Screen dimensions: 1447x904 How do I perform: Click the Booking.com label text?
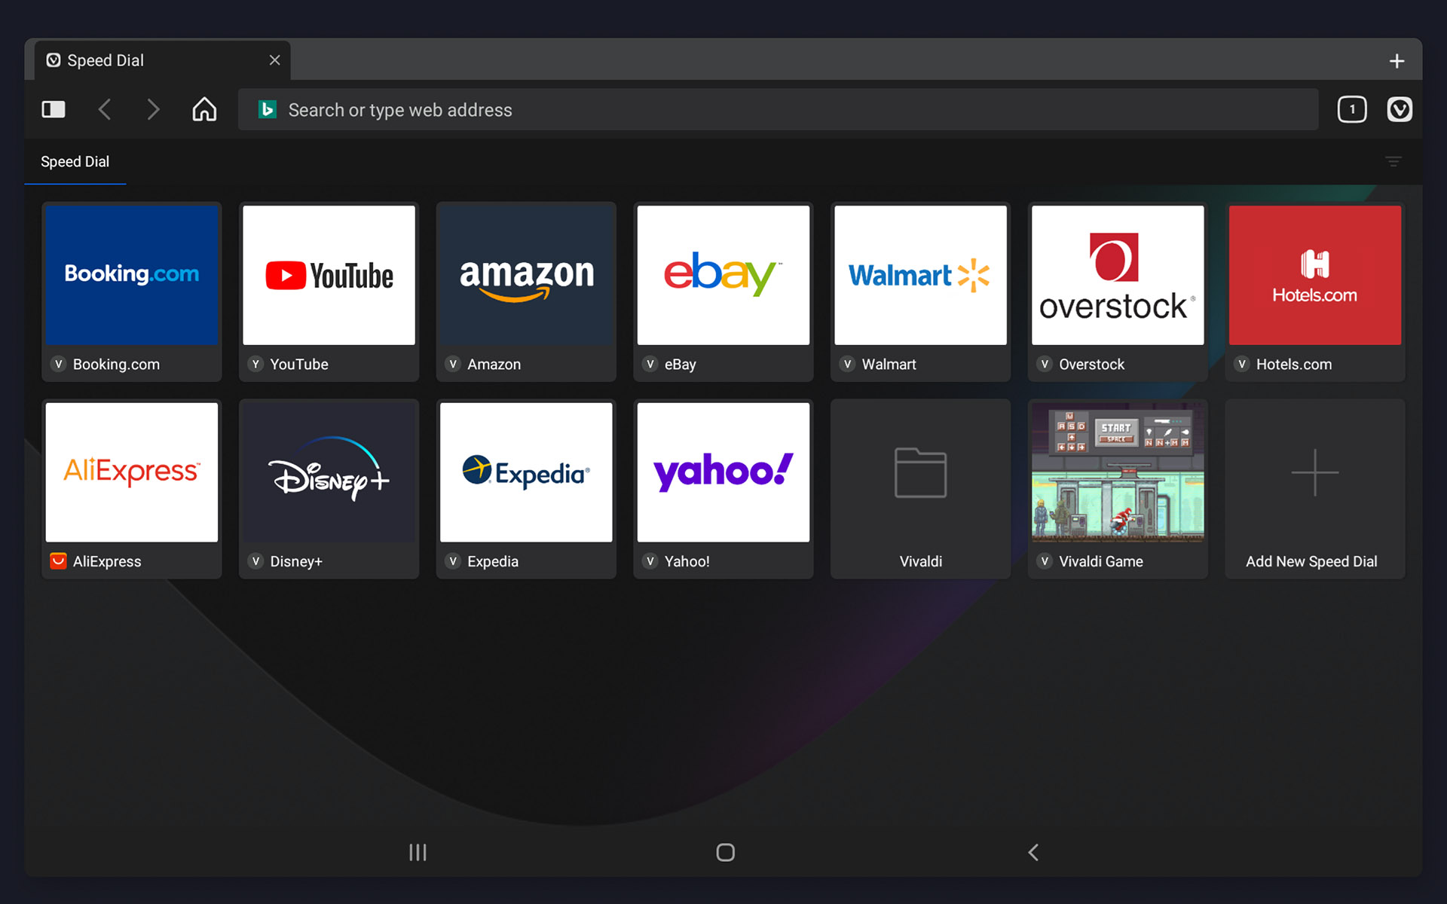(116, 364)
